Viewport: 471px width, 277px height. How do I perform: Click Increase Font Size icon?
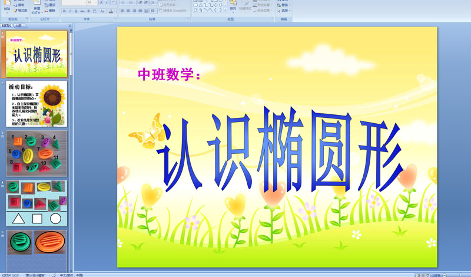click(x=101, y=2)
